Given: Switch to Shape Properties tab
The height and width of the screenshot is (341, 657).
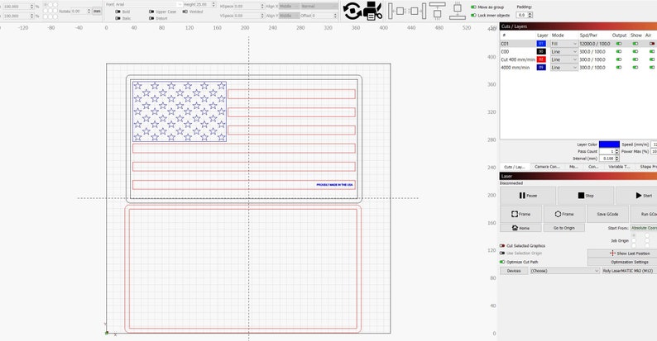Looking at the screenshot, I should pos(646,167).
